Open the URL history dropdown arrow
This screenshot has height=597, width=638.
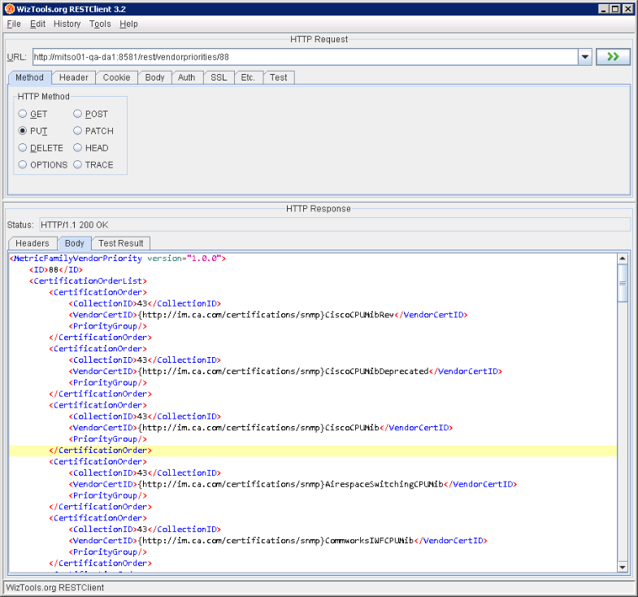584,57
